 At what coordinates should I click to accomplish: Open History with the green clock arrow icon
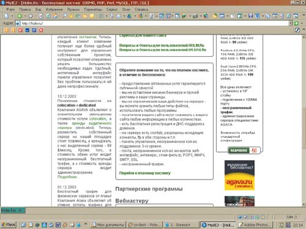point(78,16)
